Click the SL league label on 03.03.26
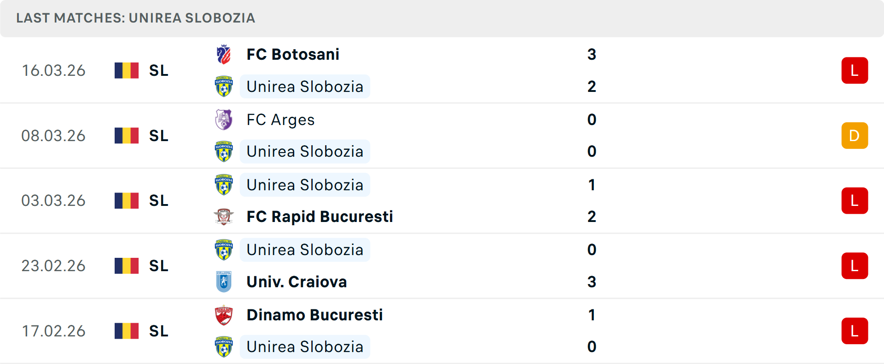 click(x=158, y=201)
